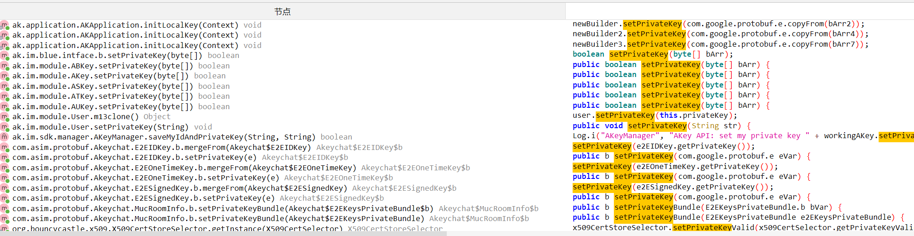
Task: Click icon next to AKeyManager.saveMyIdAndPrivateKey
Action: pyautogui.click(x=5, y=137)
